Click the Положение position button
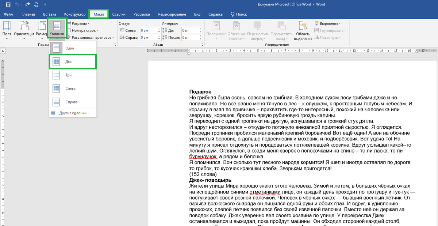 (x=216, y=30)
